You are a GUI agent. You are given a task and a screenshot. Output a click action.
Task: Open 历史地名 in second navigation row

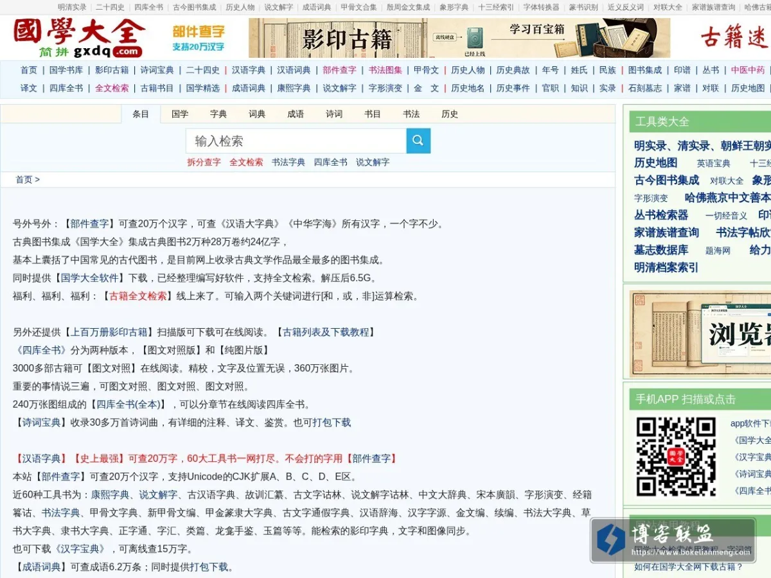click(x=468, y=88)
